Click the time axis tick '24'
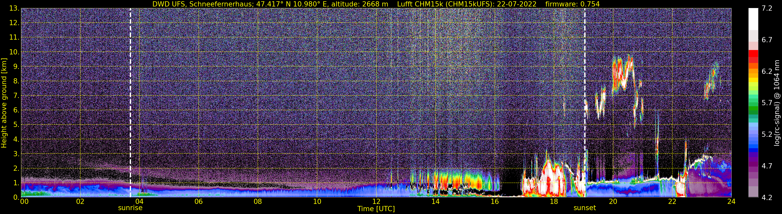Viewport: 782px width, 214px height. click(731, 202)
